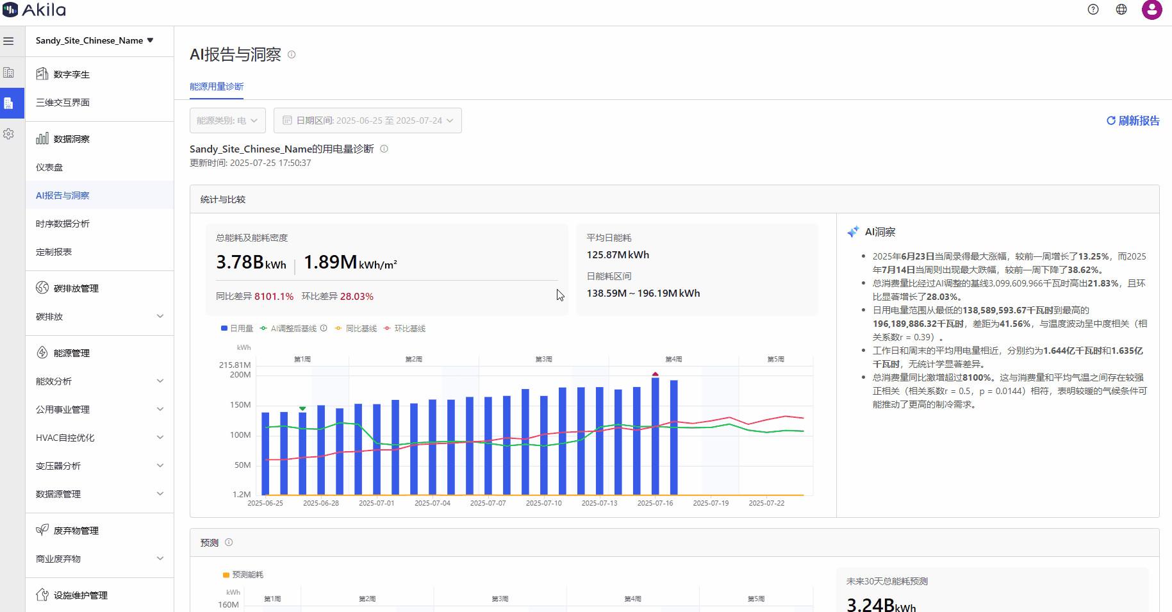1172x612 pixels.
Task: Click the calendar icon in date range field
Action: (287, 120)
